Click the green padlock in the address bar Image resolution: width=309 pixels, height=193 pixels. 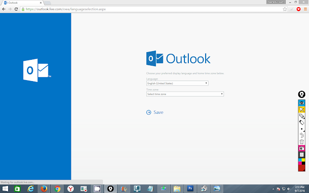point(23,9)
